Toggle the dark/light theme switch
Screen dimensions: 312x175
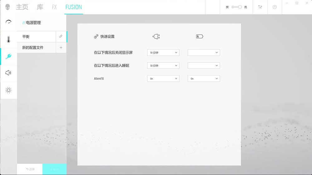tap(236, 7)
